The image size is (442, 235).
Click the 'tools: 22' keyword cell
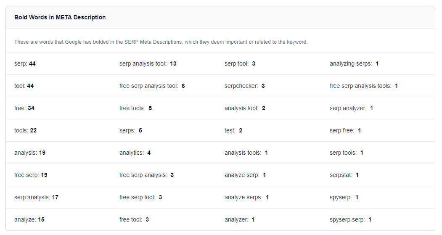[x=25, y=130]
